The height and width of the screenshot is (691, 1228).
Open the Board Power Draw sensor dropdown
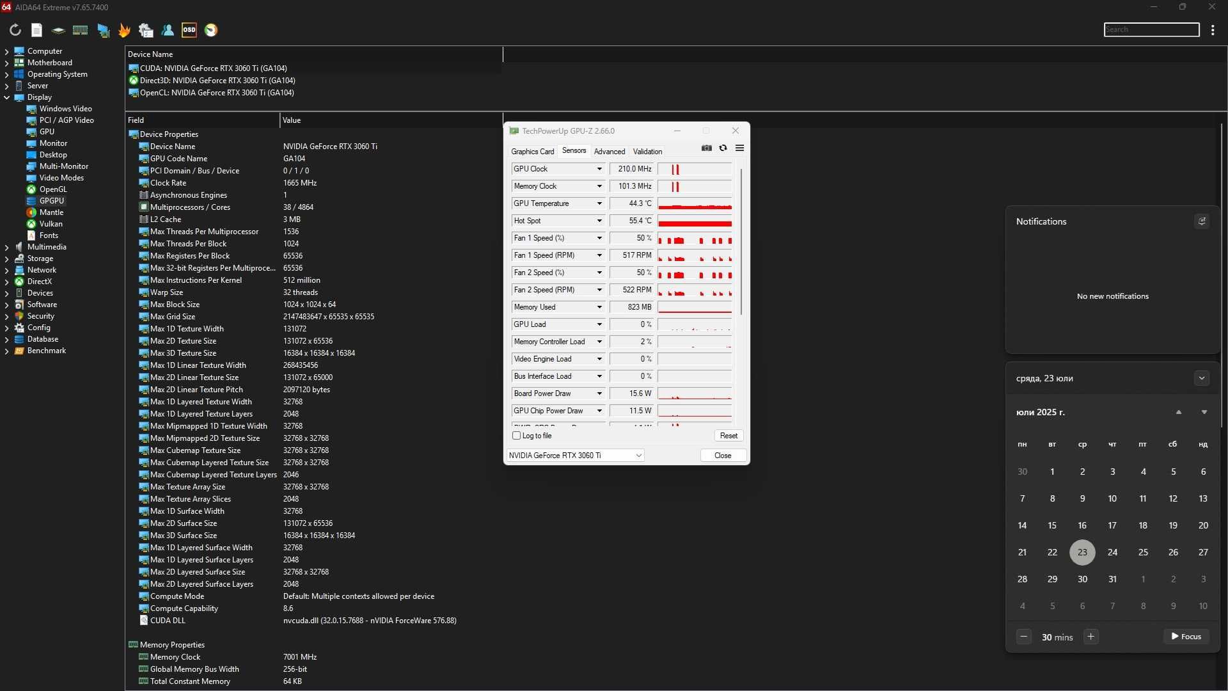pos(599,393)
